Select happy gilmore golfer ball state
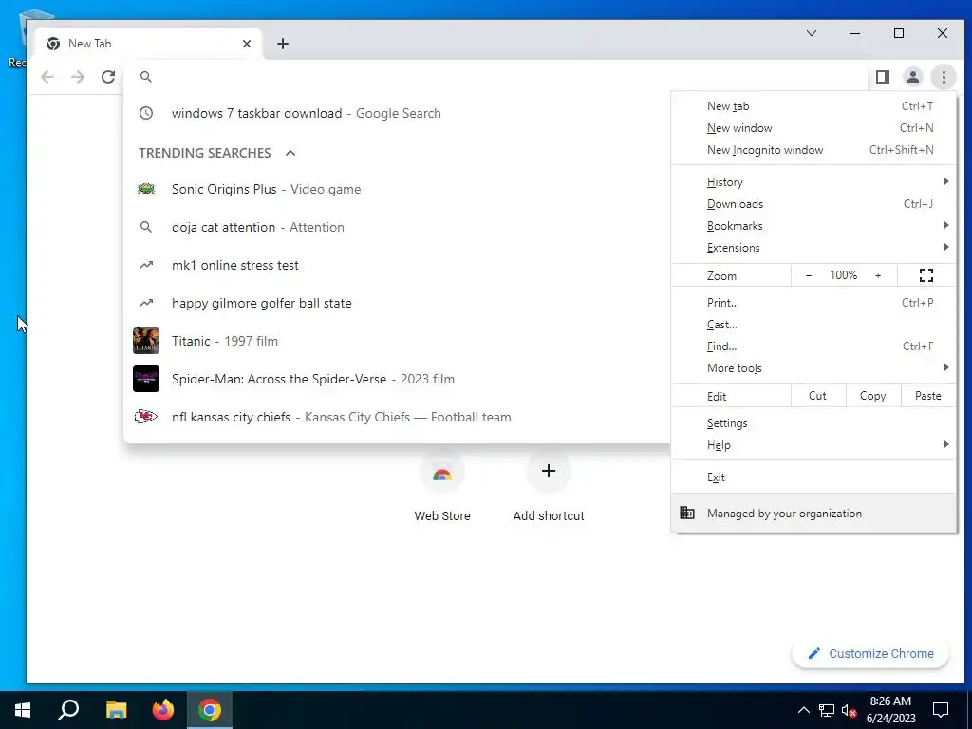This screenshot has height=729, width=972. pos(397,303)
